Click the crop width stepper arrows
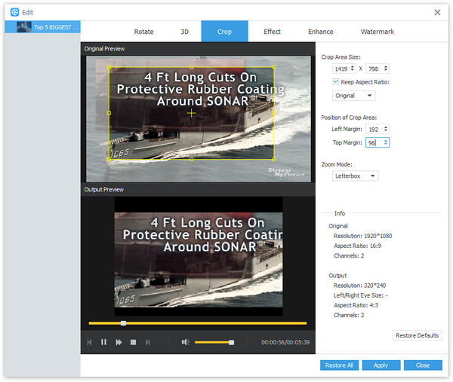Viewport: 453px width, 382px height. 353,69
